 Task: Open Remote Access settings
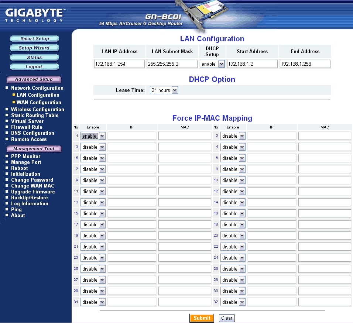coord(29,139)
